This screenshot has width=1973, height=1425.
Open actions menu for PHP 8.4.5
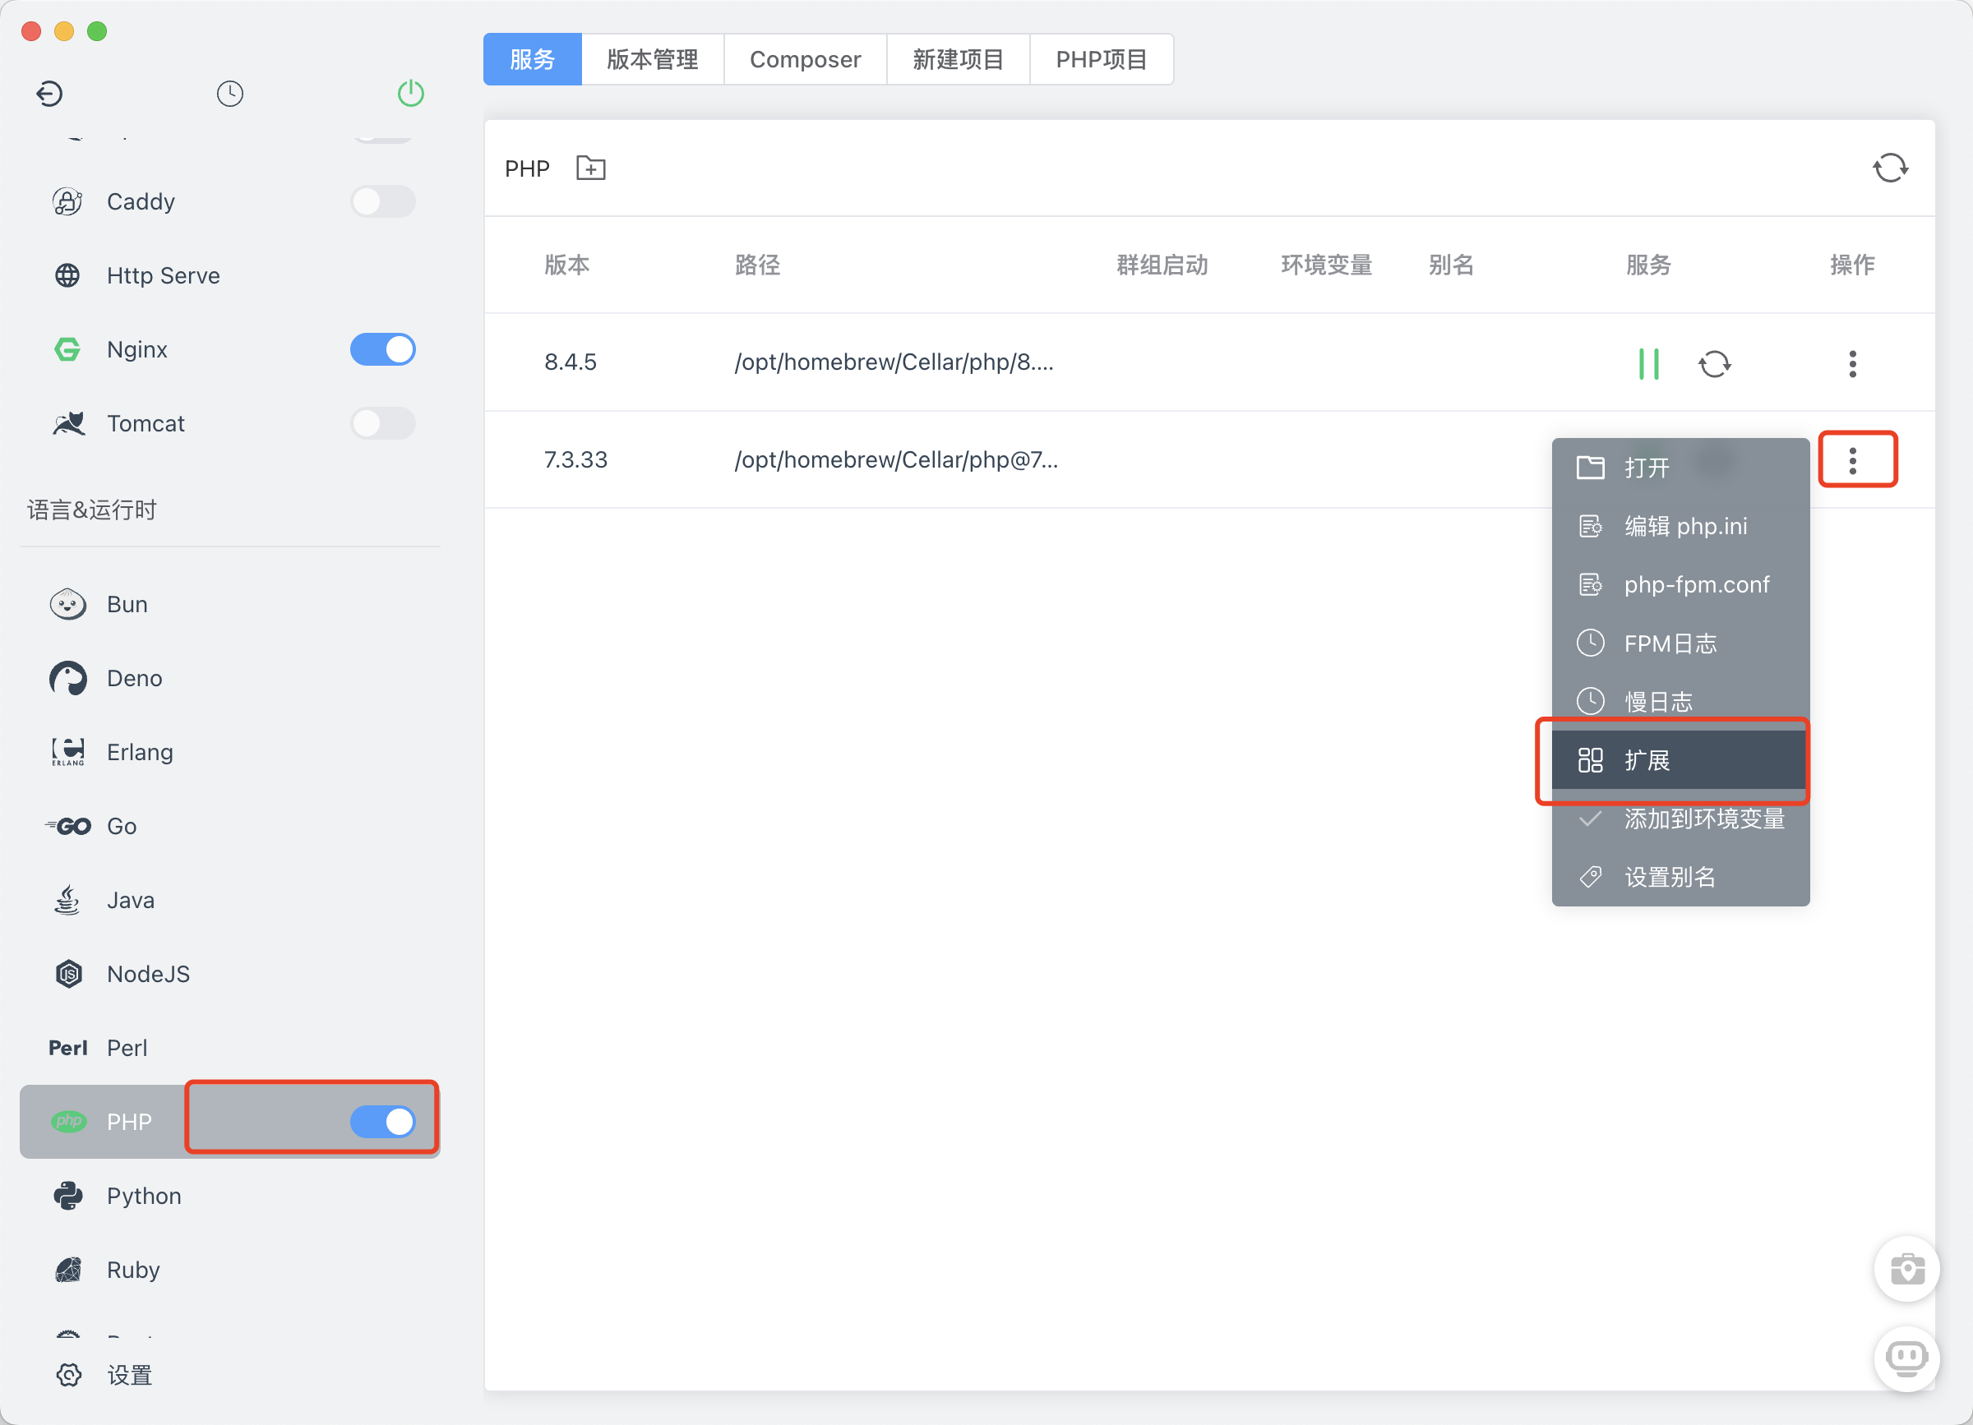(1852, 363)
